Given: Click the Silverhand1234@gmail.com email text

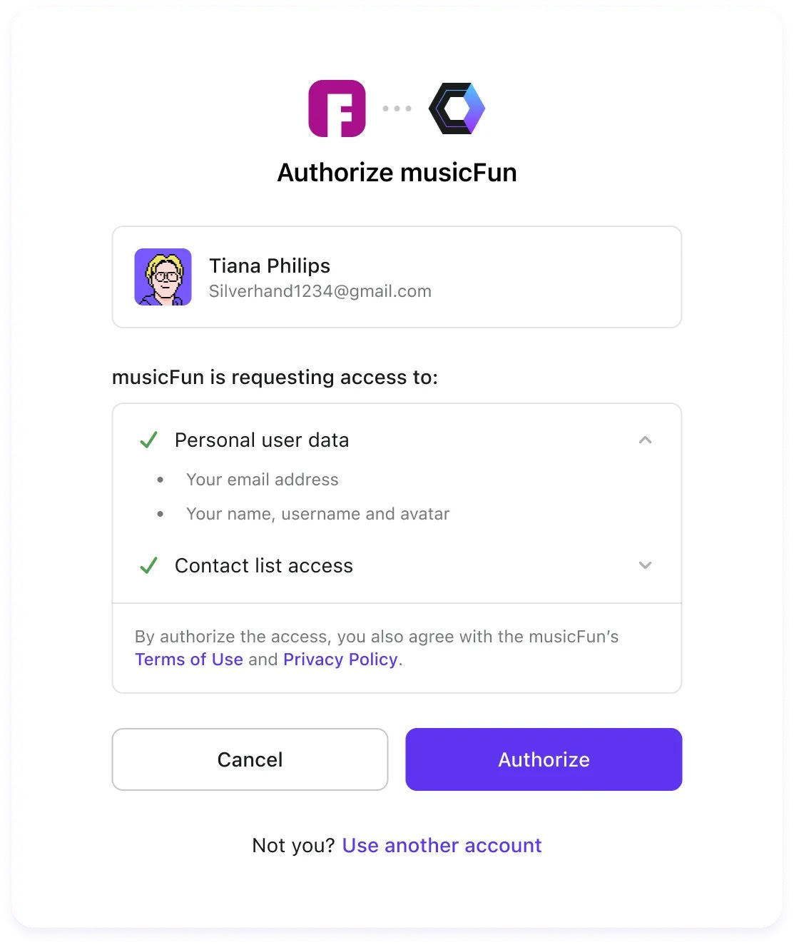Looking at the screenshot, I should pos(320,291).
